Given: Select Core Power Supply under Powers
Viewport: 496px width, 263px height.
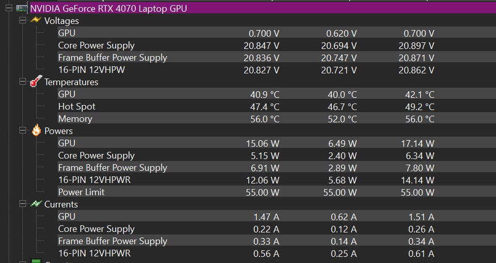Looking at the screenshot, I should [277, 156].
